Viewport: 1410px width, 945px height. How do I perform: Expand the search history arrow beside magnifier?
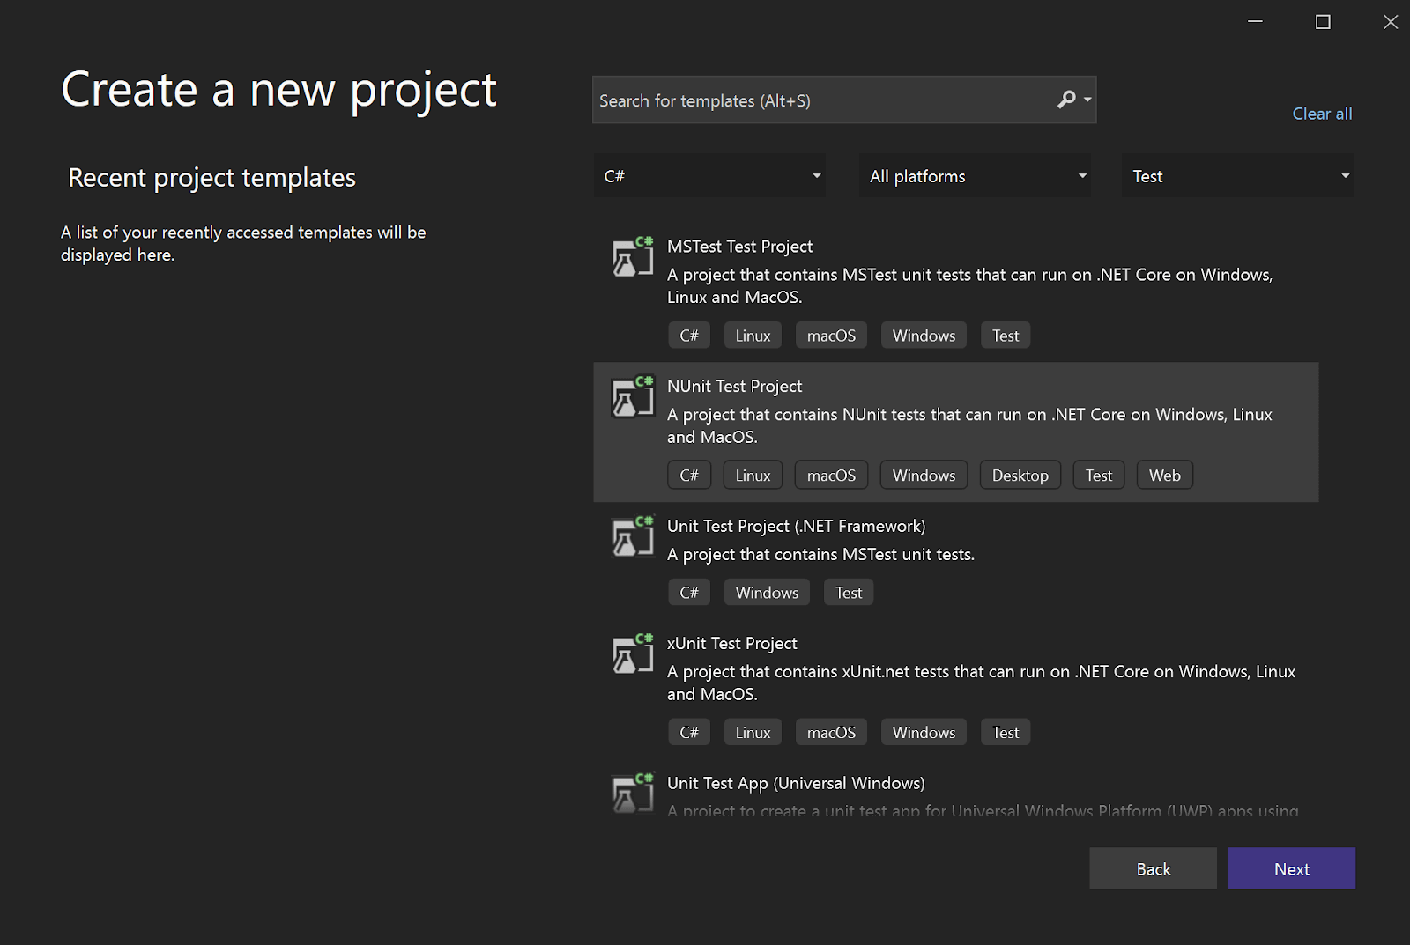(1087, 100)
